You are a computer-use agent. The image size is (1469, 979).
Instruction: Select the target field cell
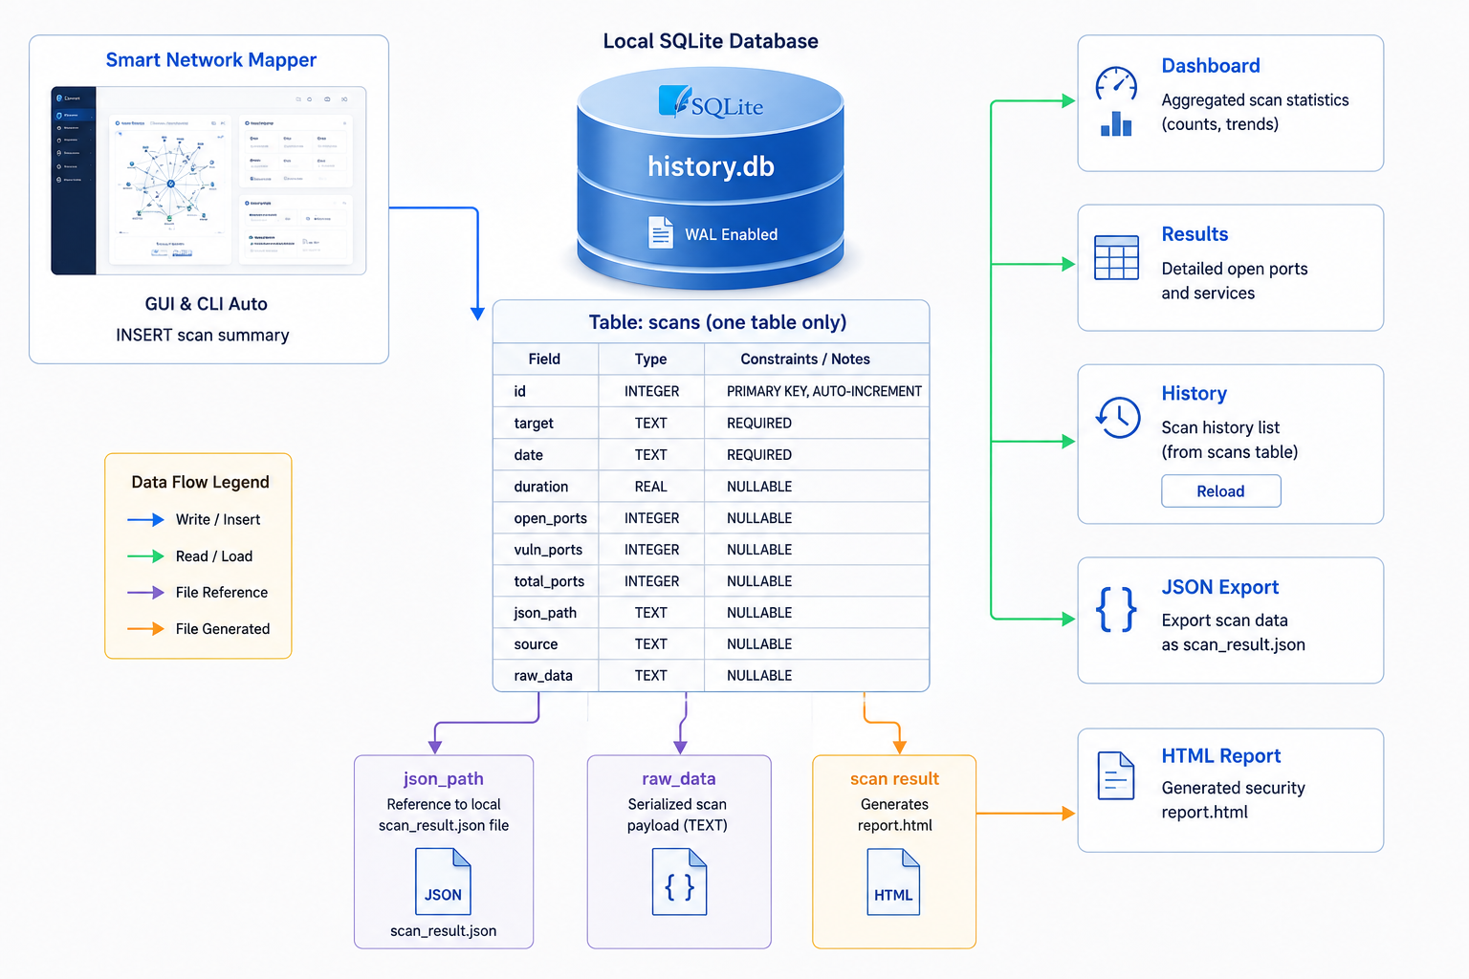(545, 423)
